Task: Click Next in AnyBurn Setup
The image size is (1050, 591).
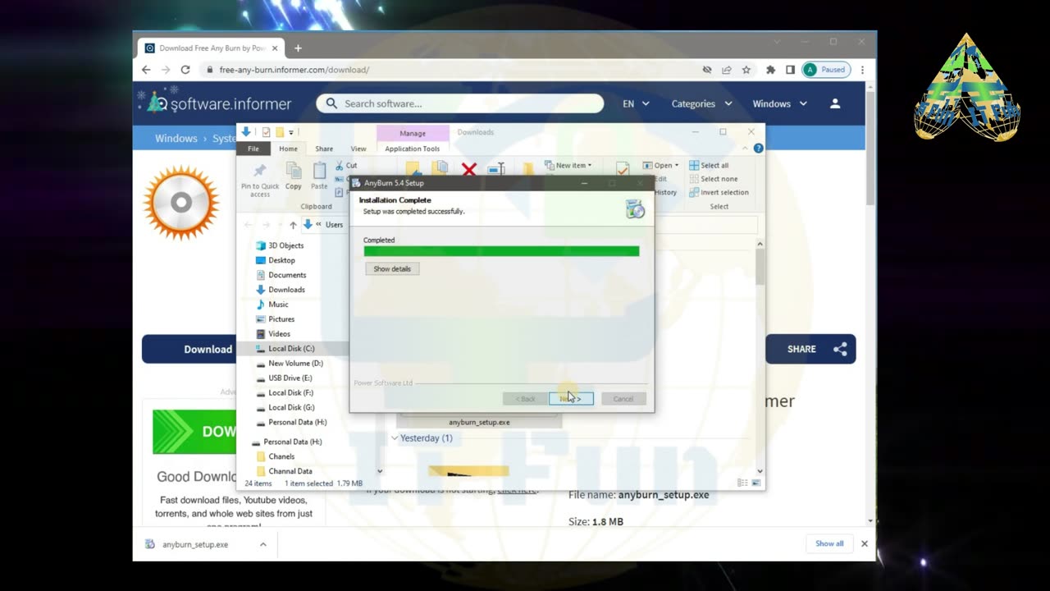Action: pos(571,399)
